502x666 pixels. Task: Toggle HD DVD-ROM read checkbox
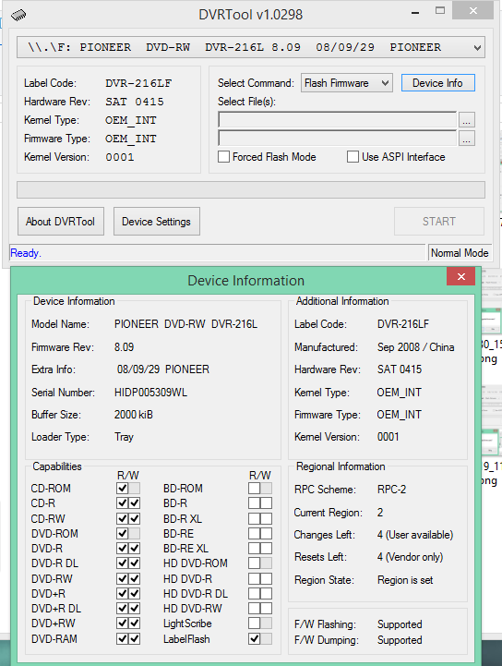coord(254,563)
